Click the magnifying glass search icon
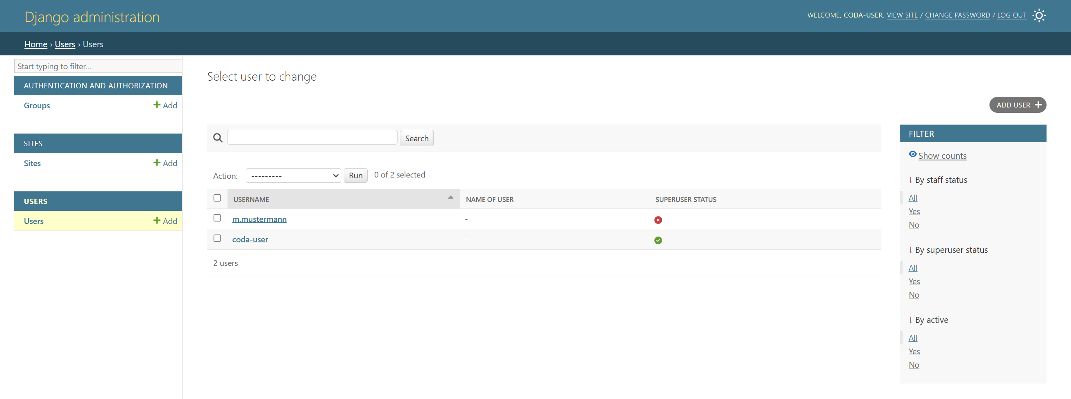Image resolution: width=1071 pixels, height=399 pixels. [217, 138]
